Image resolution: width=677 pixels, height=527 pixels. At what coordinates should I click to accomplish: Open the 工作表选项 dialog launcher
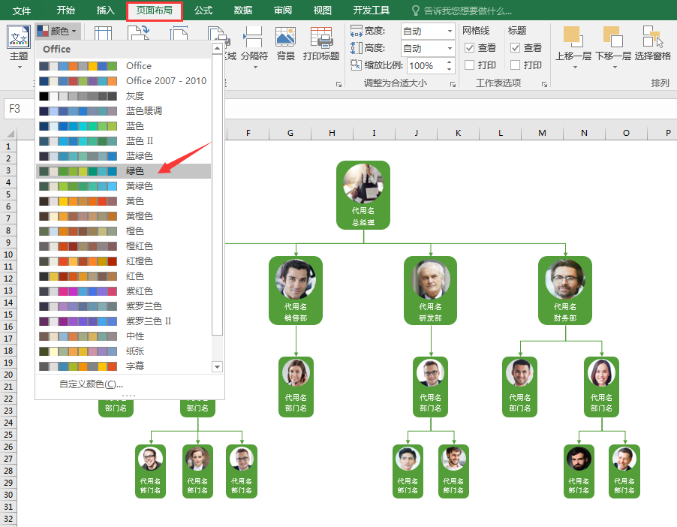(x=544, y=84)
